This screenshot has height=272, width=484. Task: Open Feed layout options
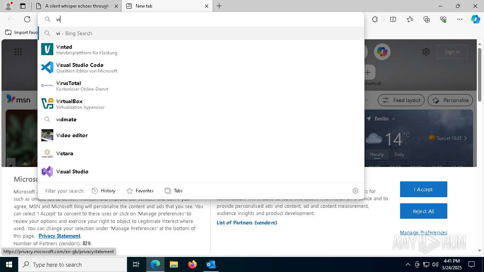[401, 100]
